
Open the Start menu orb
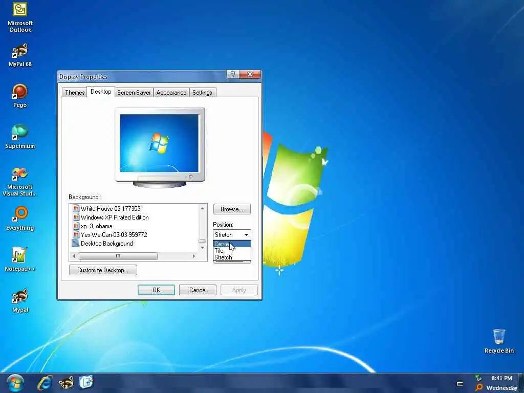(15, 383)
